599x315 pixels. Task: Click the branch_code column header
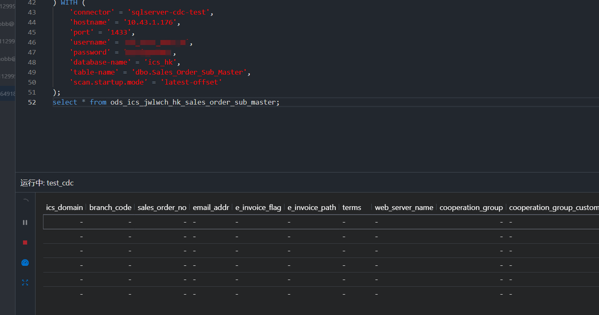coord(110,207)
